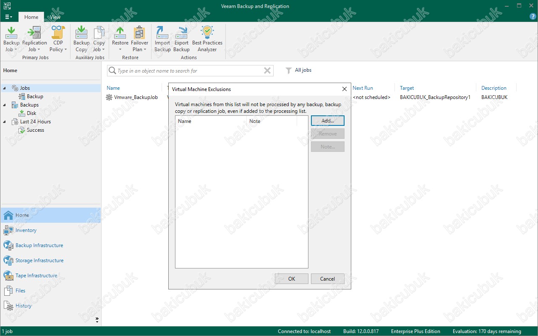Viewport: 538px width, 336px height.
Task: Open the main application menu dropdown
Action: 9,17
